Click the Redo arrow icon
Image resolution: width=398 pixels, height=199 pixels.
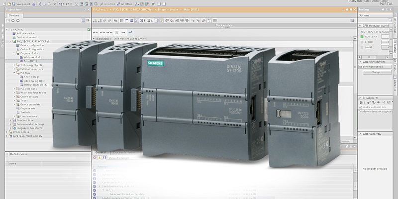click(68, 4)
